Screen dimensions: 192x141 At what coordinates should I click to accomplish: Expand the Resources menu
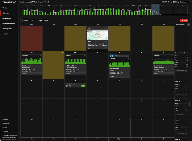10,123
